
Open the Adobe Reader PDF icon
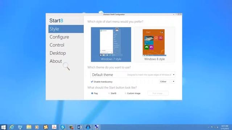54,127
